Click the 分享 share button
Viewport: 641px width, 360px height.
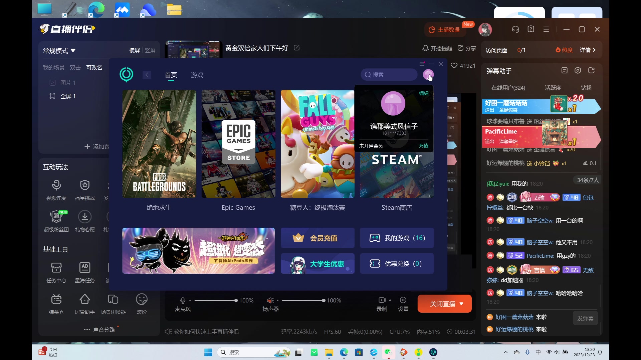[467, 48]
